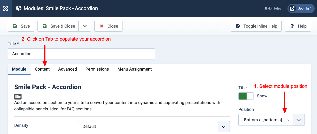Screen dimensions: 317x134
Task: Switch to Menu Assignment tab
Action: tap(135, 69)
